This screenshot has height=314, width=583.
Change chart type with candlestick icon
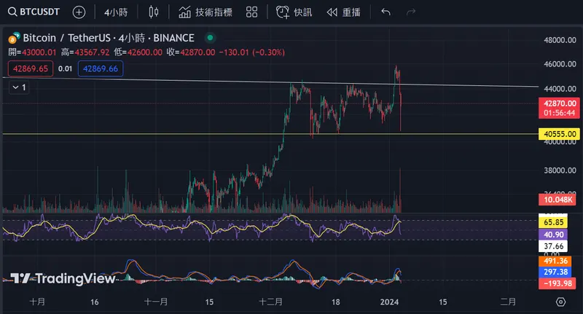[154, 12]
